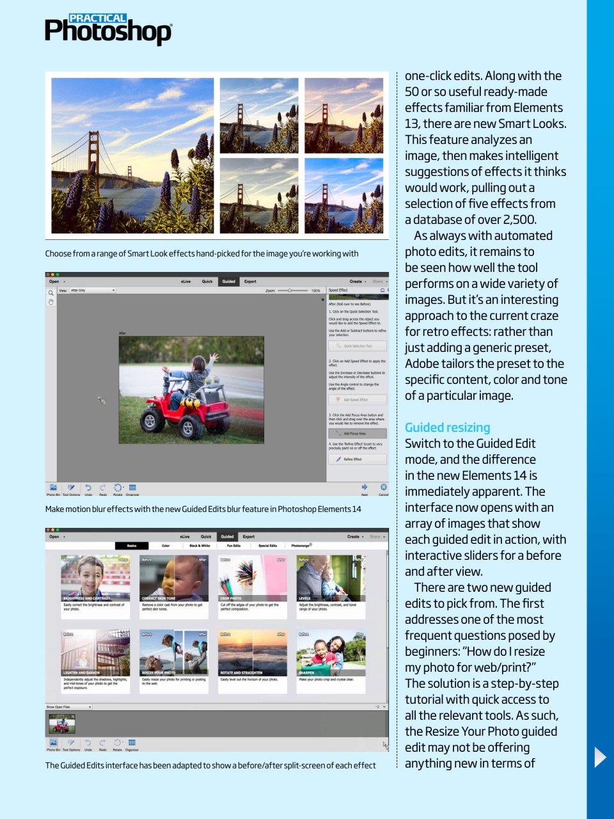614x819 pixels.
Task: Open the Organizer from the taskbar icon
Action: tap(131, 488)
